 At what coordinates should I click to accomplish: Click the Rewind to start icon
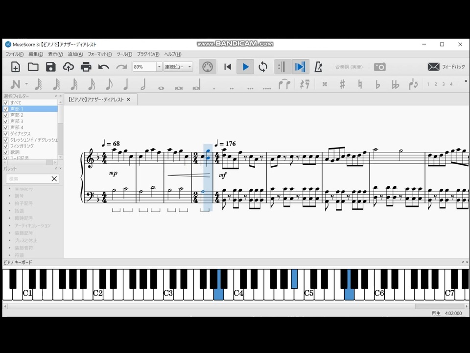click(227, 67)
